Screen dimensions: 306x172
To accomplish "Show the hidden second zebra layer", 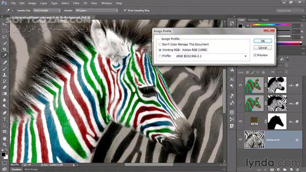I will (240, 103).
